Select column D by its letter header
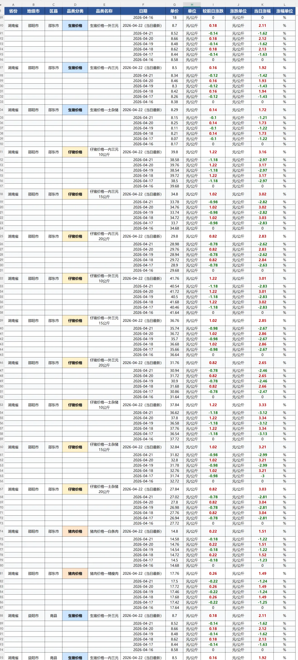This screenshot has height=660, width=298. [75, 5]
